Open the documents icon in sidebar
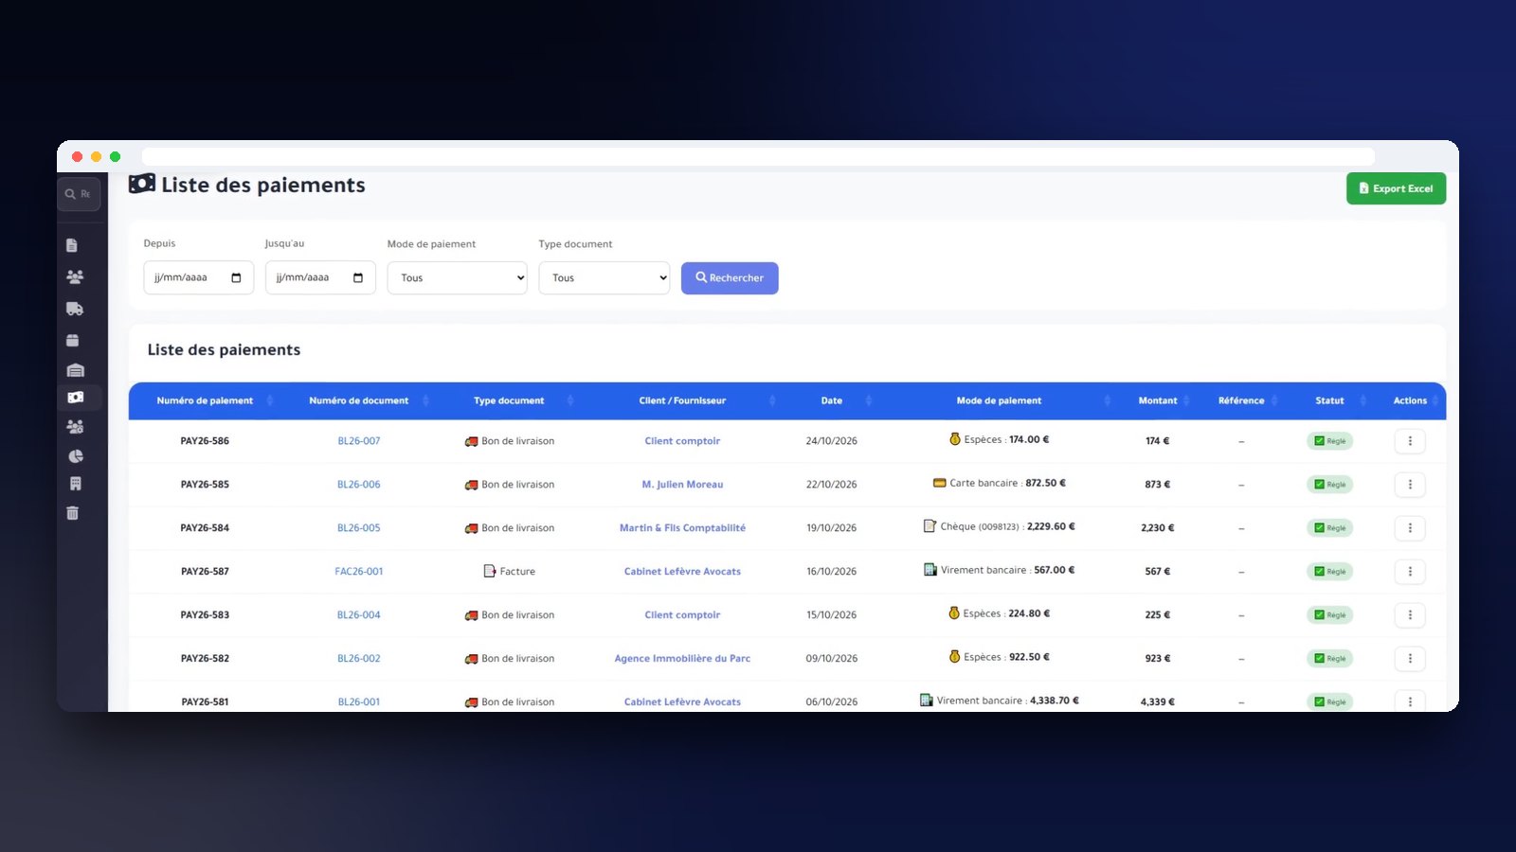This screenshot has width=1516, height=852. pos(72,245)
